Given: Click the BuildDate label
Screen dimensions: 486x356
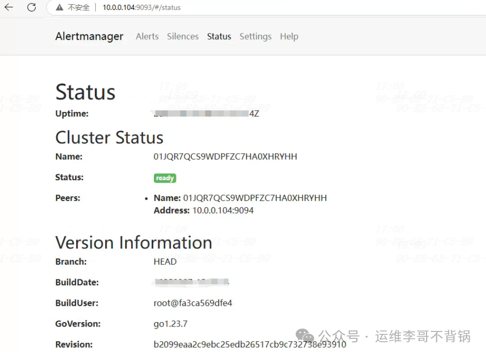Looking at the screenshot, I should pyautogui.click(x=77, y=282).
